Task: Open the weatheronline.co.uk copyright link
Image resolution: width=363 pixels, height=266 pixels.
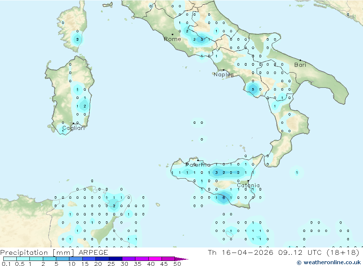Action: tap(329, 262)
